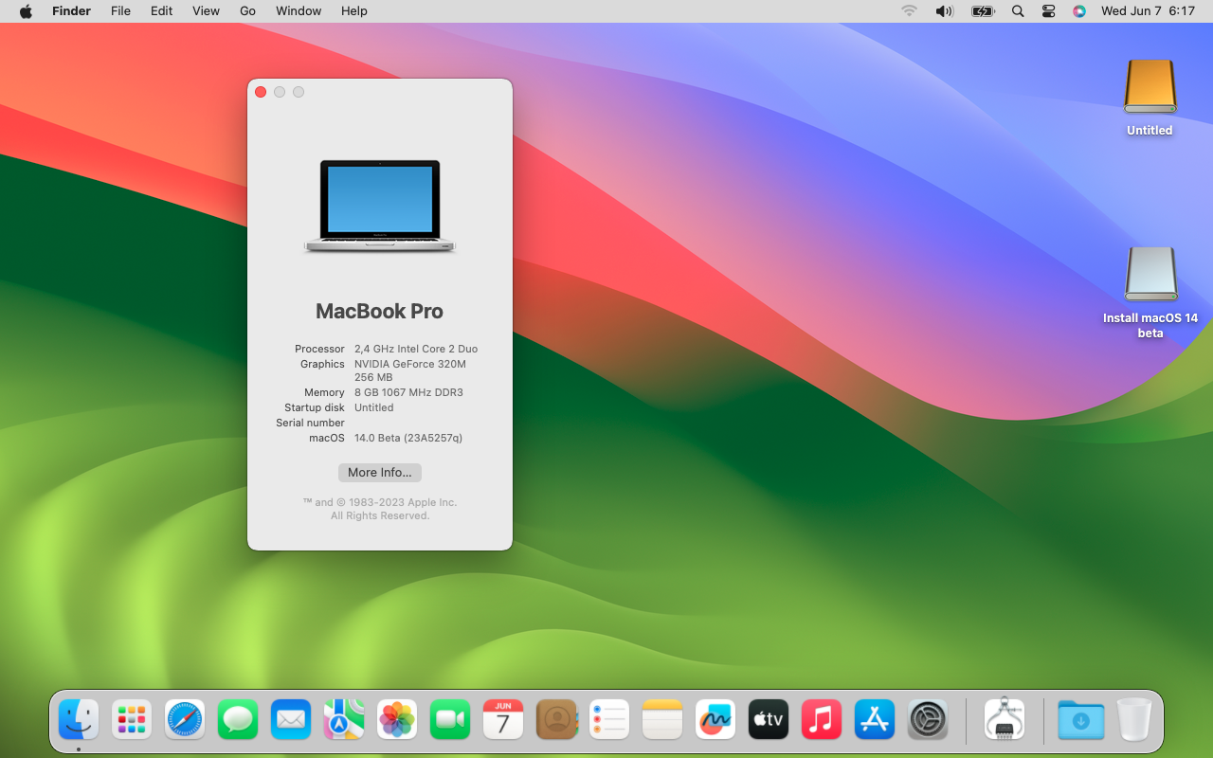Image resolution: width=1213 pixels, height=758 pixels.
Task: Close the About This Mac window
Action: [x=261, y=92]
